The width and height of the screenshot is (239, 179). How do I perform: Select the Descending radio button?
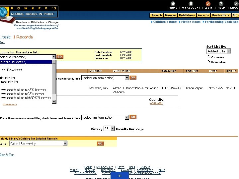pos(209,61)
